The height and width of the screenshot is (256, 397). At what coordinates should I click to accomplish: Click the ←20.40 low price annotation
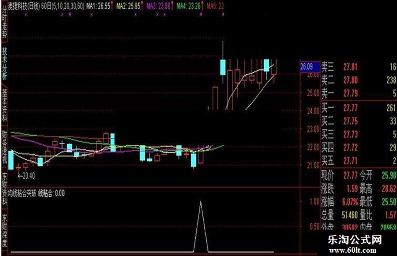(x=26, y=176)
